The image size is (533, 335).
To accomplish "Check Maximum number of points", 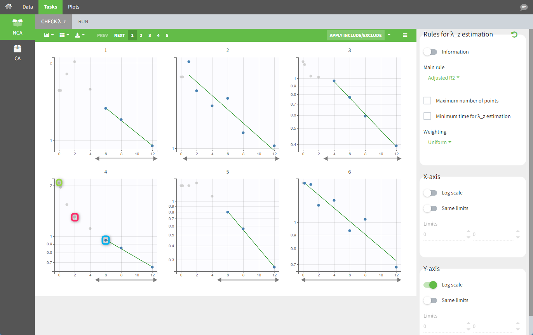I will (x=427, y=101).
